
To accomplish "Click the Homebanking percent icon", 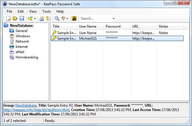I will [x=12, y=57].
